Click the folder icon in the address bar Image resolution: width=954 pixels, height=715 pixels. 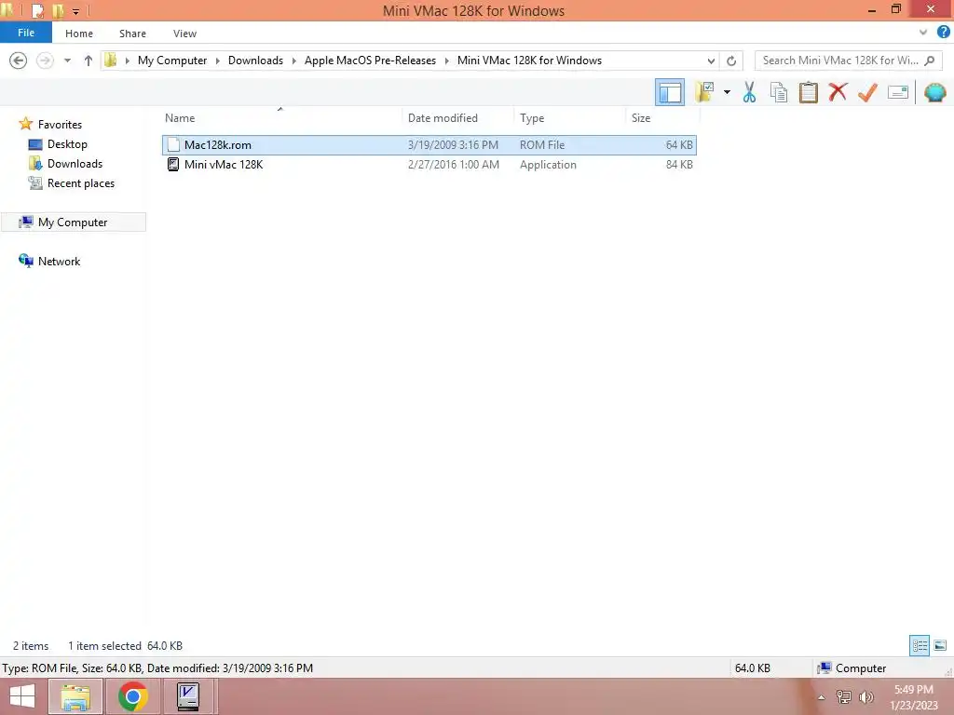click(x=111, y=61)
